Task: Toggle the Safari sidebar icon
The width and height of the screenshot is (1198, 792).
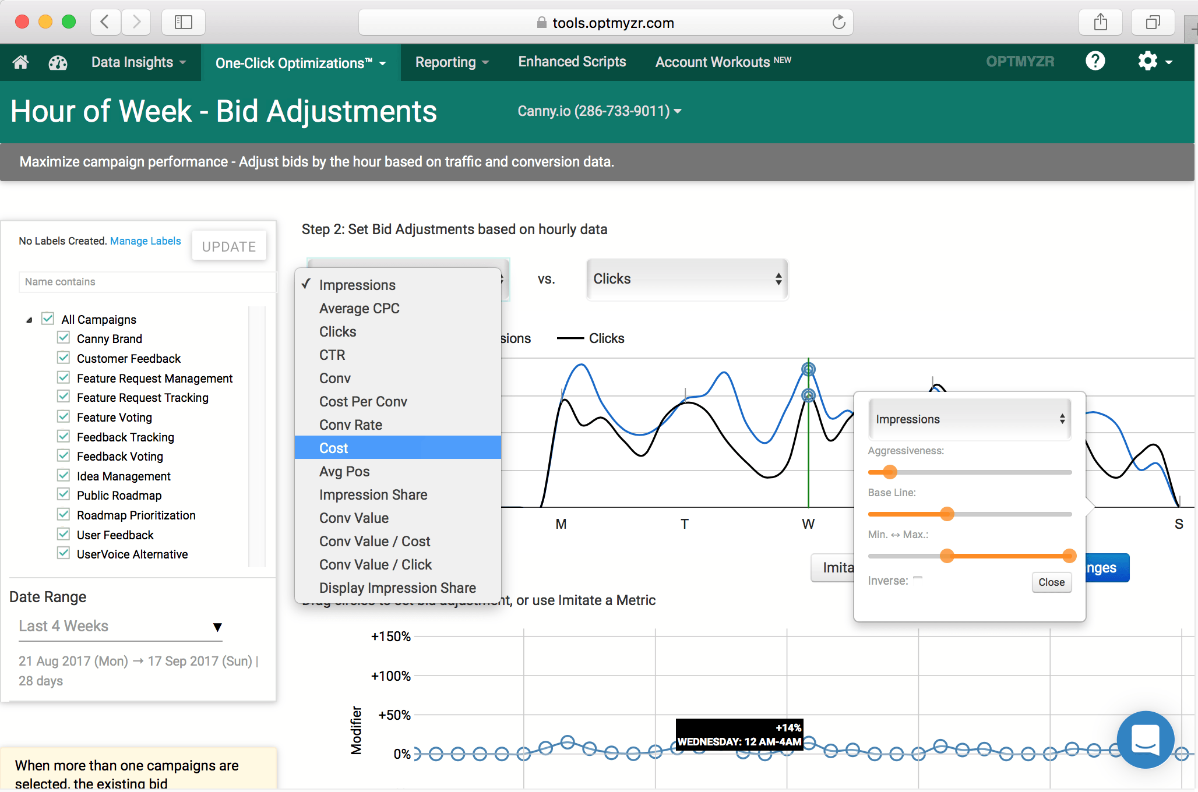Action: tap(183, 23)
